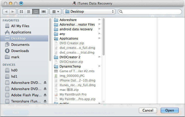Expand the DVDCreator 2 arrow
The width and height of the screenshot is (185, 117).
(99, 57)
